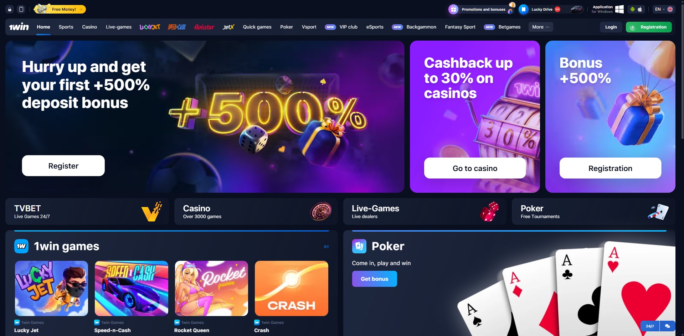Open the Rocket Queen game thumbnail
Image resolution: width=684 pixels, height=336 pixels.
point(211,289)
